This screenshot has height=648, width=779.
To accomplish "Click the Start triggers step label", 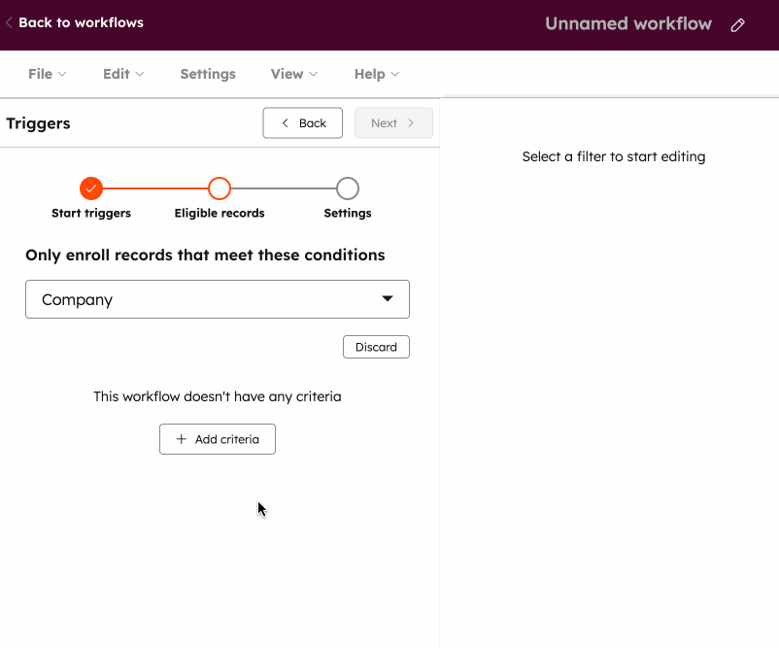I will pos(91,211).
